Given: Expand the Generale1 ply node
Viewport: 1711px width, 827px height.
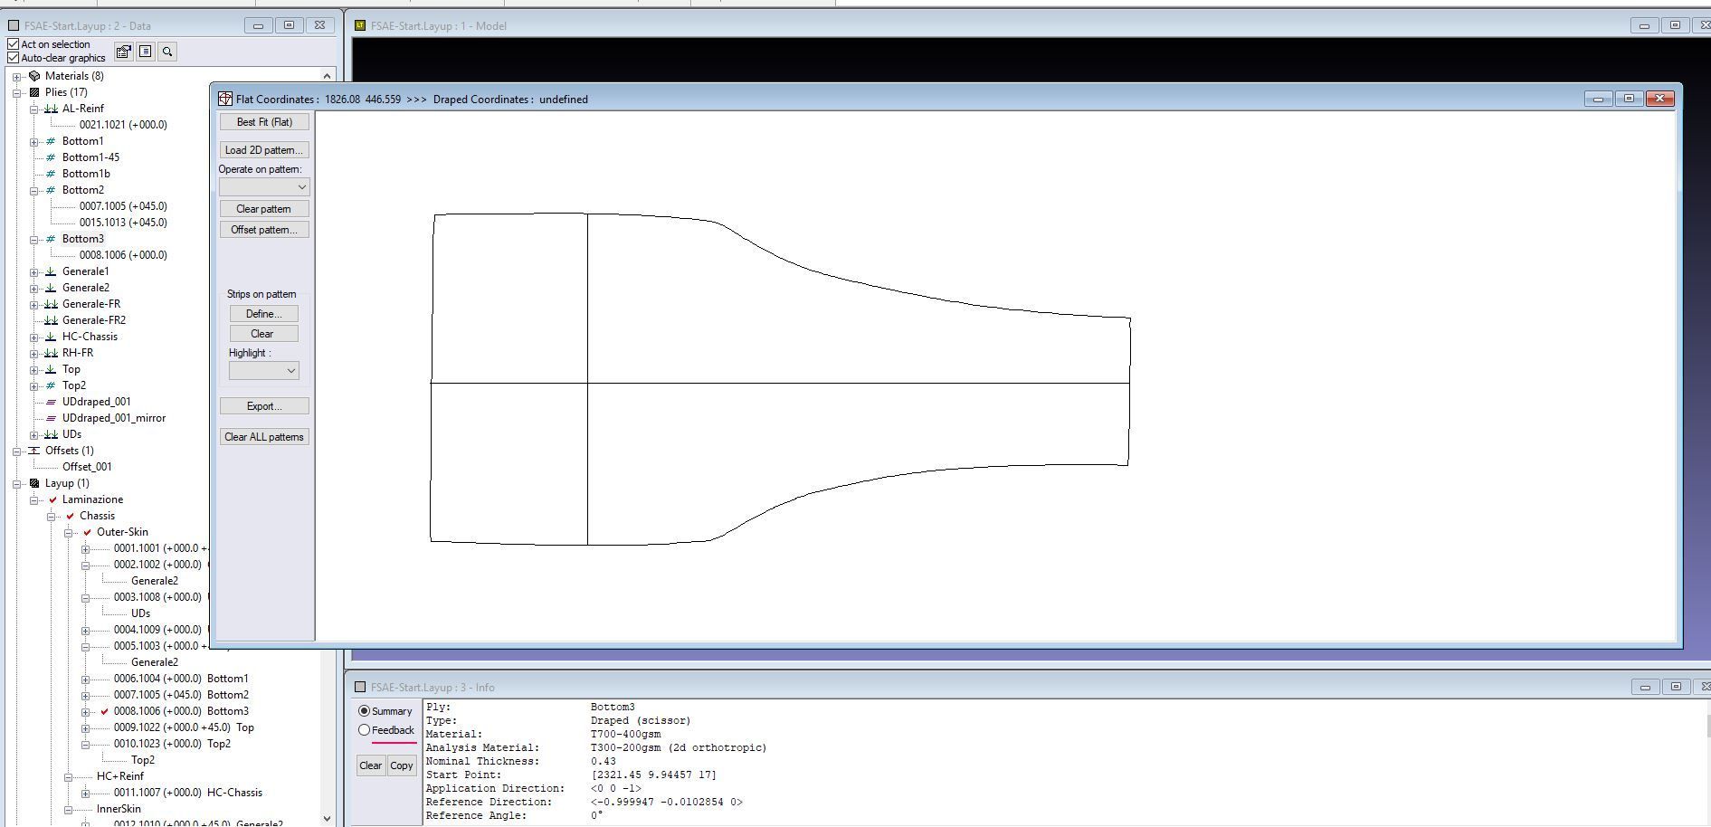Looking at the screenshot, I should coord(33,272).
